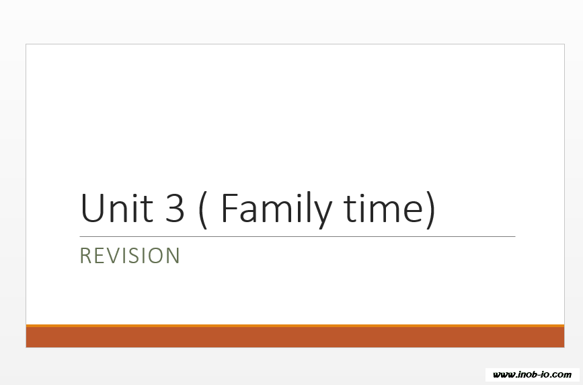Click the opening parenthesis in the title
Viewport: 583px width, 385px height.
[x=204, y=209]
